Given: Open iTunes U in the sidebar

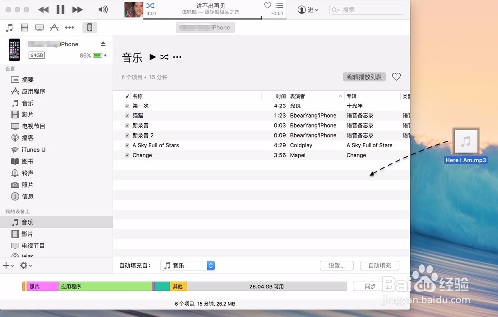Looking at the screenshot, I should pos(28,149).
